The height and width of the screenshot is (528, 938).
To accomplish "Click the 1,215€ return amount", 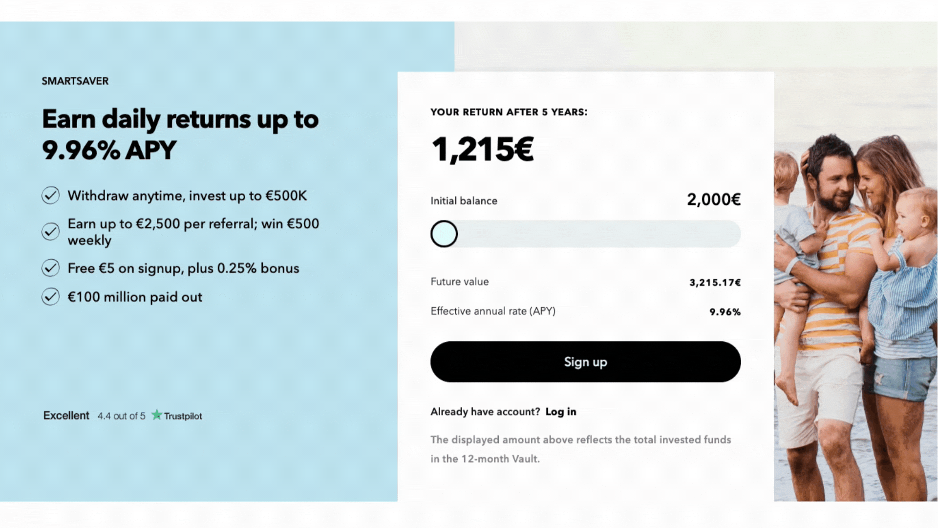I will [x=483, y=149].
